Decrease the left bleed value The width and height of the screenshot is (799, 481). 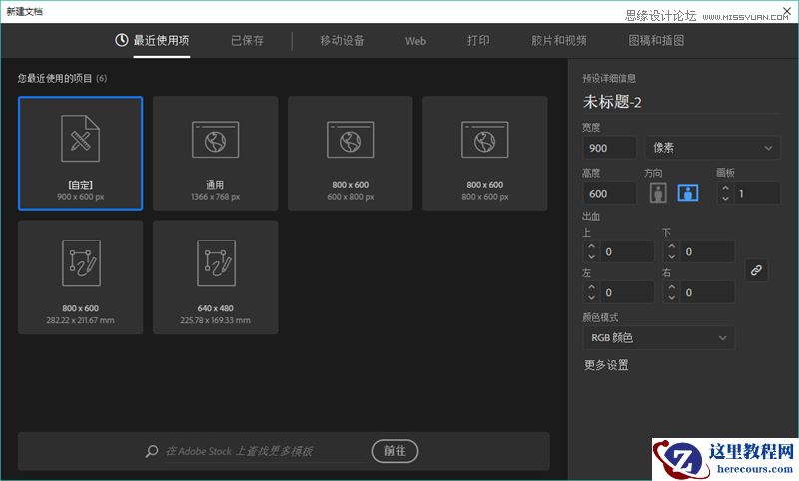pyautogui.click(x=591, y=298)
